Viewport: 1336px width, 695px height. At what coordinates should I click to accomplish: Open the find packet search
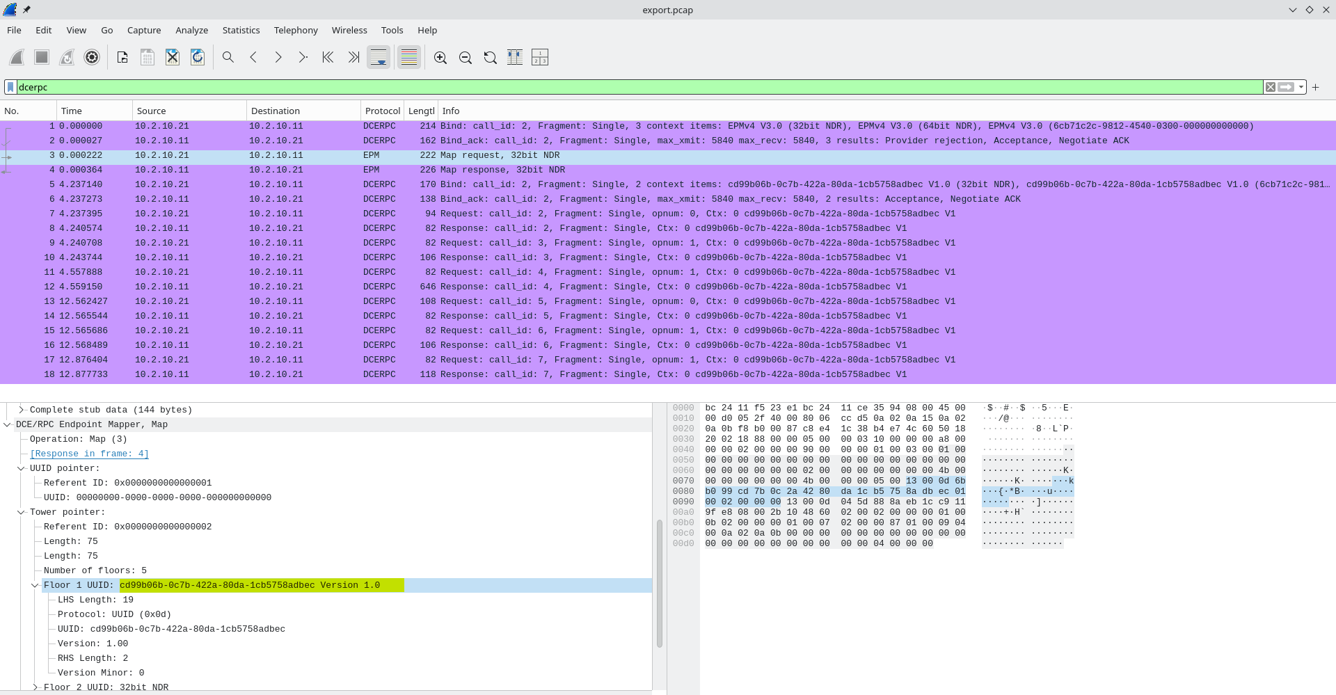pos(228,57)
